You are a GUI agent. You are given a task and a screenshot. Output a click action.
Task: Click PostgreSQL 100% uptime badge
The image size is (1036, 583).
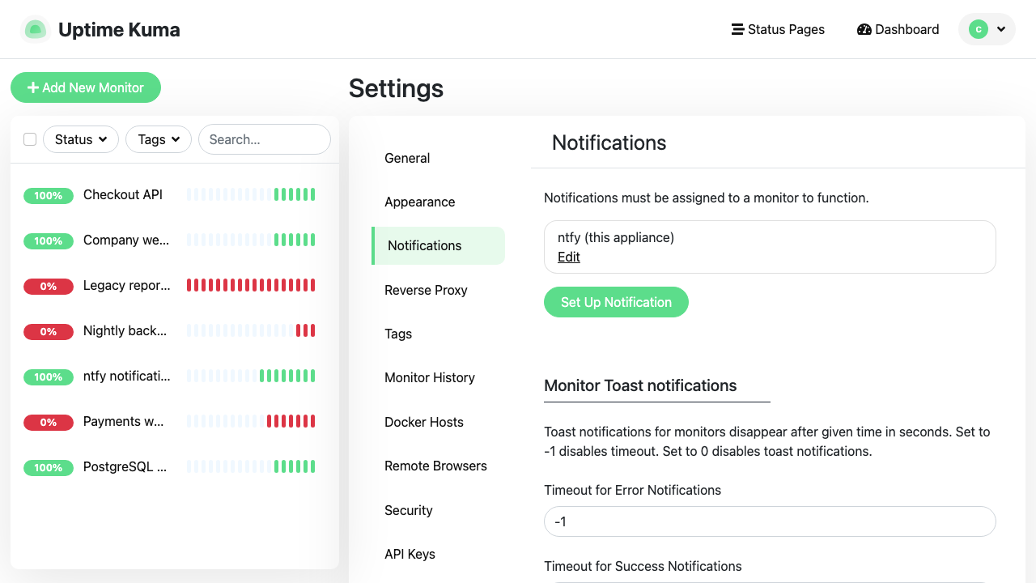pyautogui.click(x=49, y=467)
